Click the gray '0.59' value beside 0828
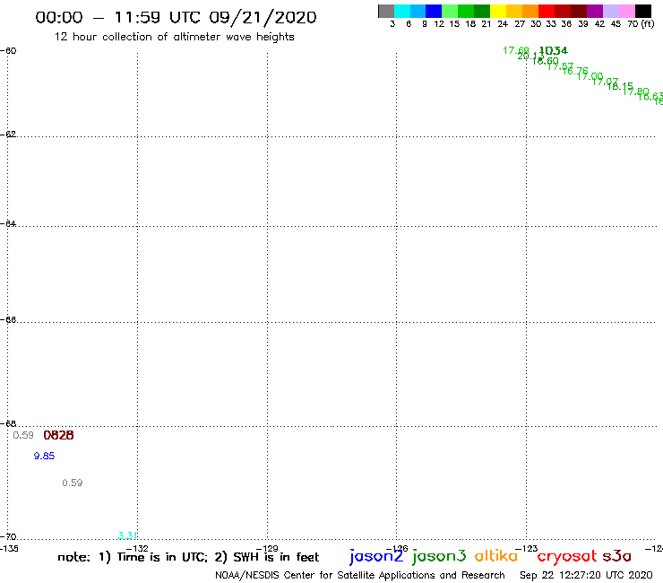Screen dimensions: 663x583 tap(23, 435)
